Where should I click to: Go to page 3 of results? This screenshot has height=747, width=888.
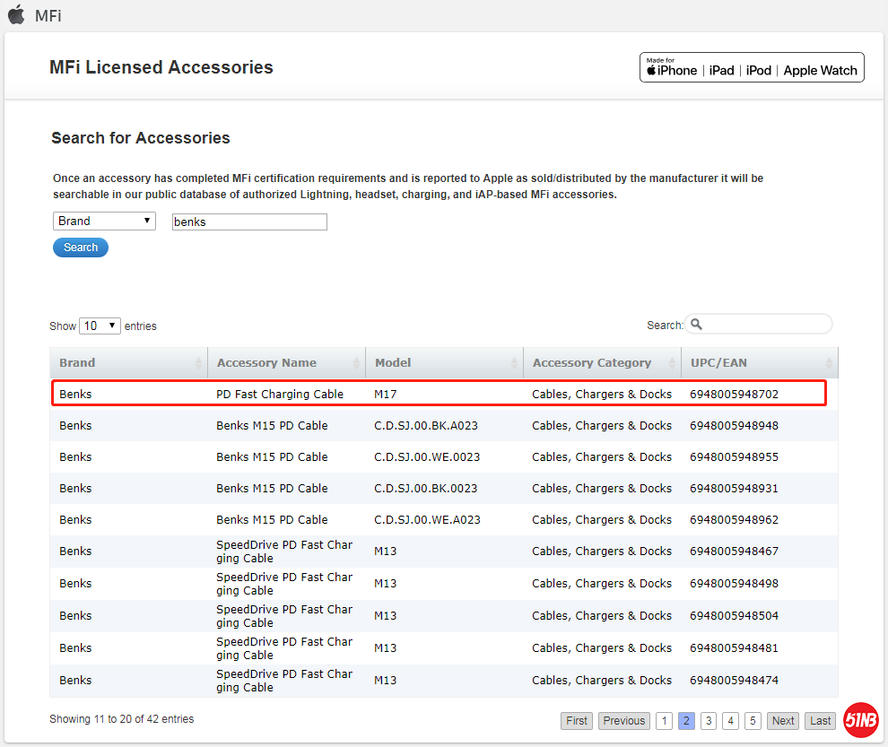coord(709,721)
